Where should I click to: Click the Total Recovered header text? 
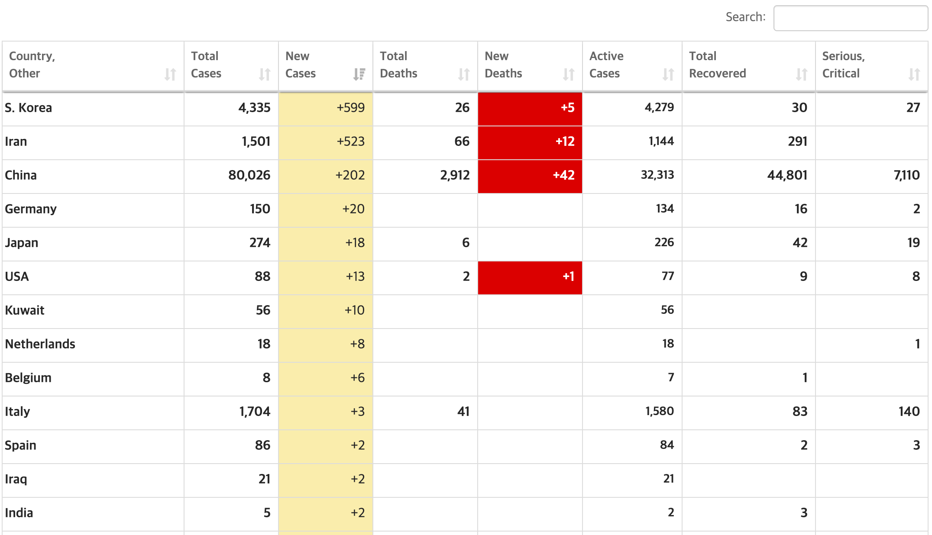coord(717,65)
